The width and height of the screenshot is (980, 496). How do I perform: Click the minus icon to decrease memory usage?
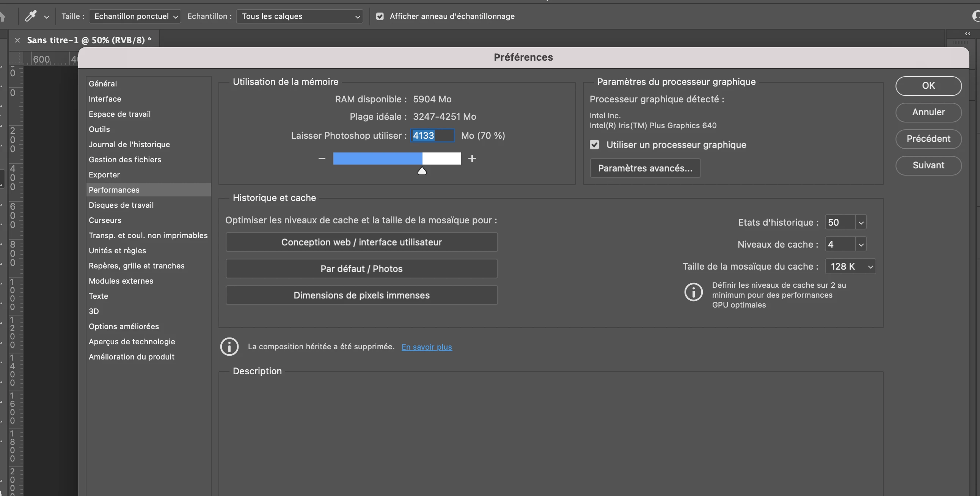point(322,159)
